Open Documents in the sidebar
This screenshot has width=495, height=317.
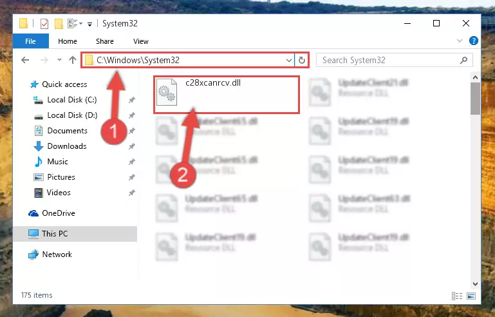pos(67,131)
